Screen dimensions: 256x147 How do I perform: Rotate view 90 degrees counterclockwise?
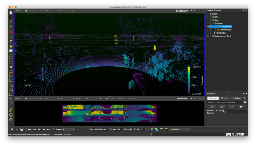(x=11, y=103)
